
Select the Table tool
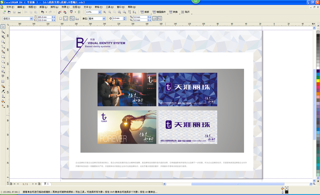click(x=3, y=81)
